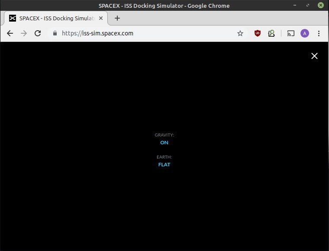Maximize the Chrome window

tap(308, 5)
